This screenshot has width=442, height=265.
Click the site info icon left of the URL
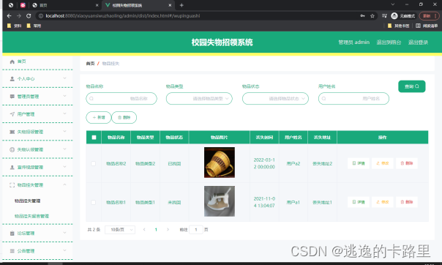click(40, 16)
